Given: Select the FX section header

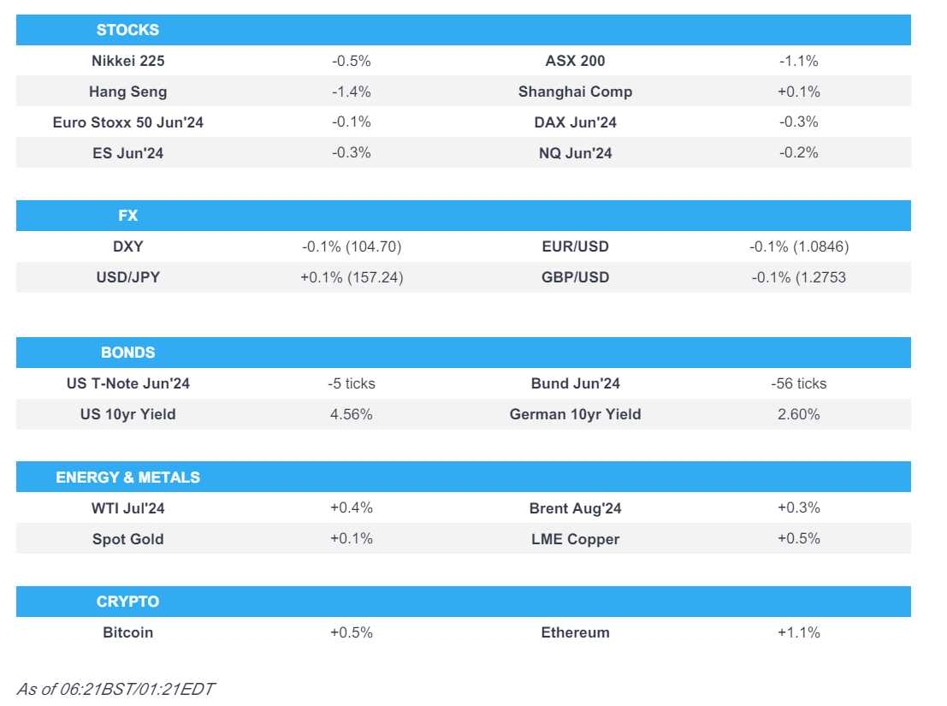Looking at the screenshot, I should tap(127, 216).
